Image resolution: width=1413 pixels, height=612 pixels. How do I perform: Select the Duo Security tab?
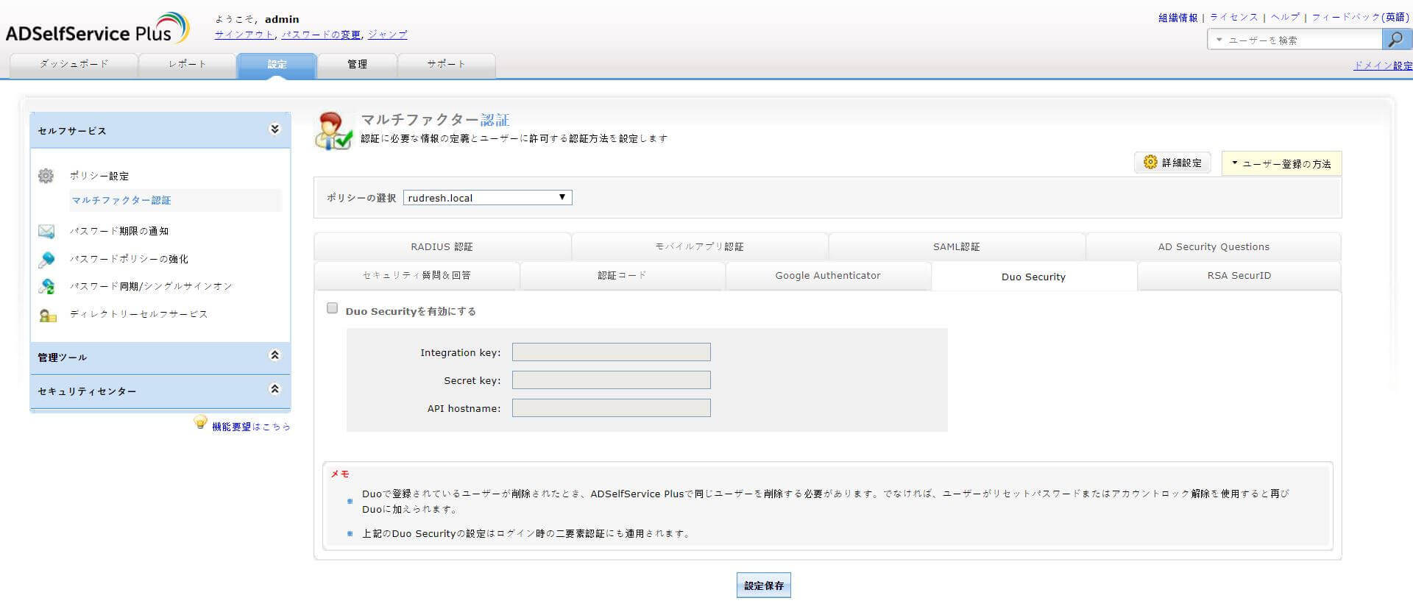1033,277
